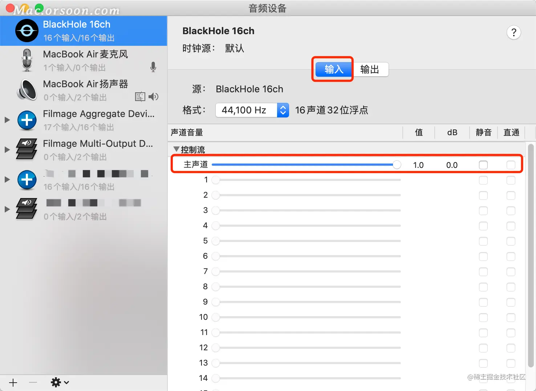Expand the blurred 0-in/2-out device row

pos(7,209)
